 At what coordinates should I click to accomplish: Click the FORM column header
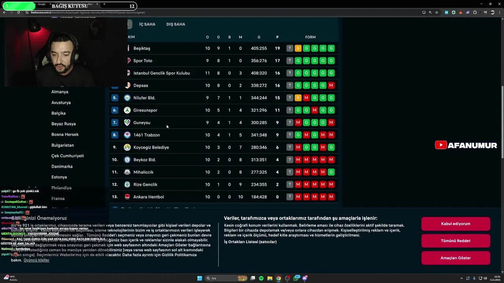[x=310, y=37]
